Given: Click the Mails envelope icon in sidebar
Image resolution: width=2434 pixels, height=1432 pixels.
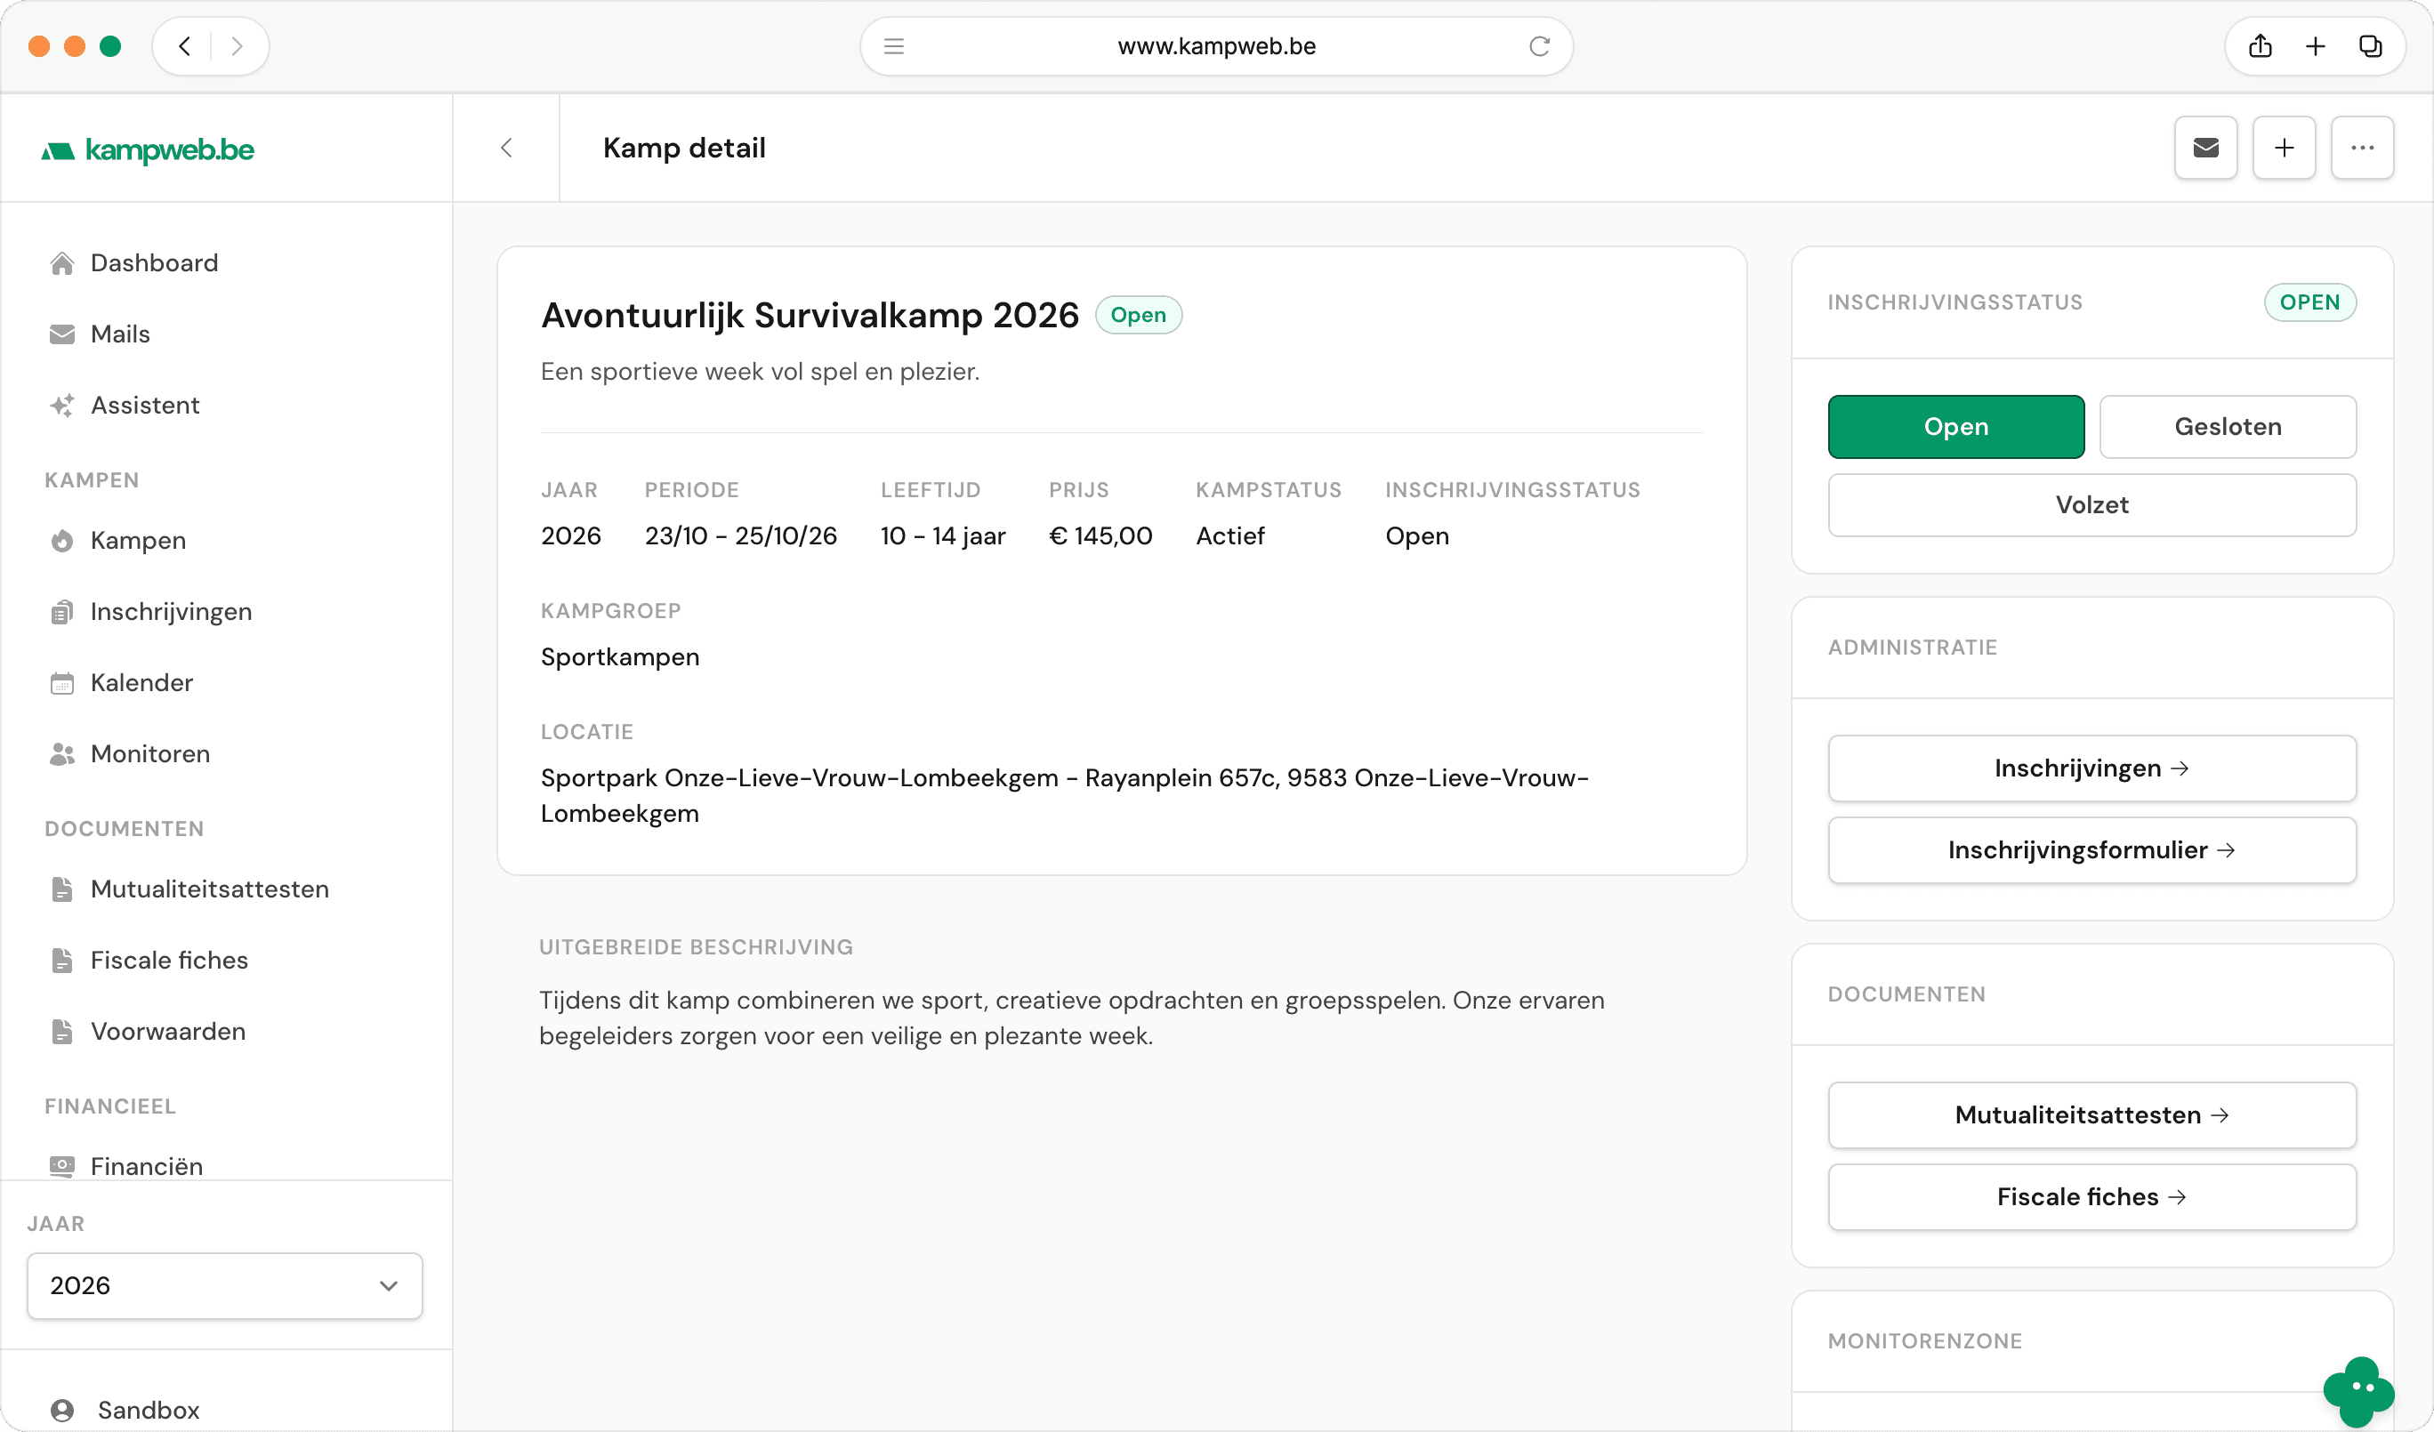Looking at the screenshot, I should click(61, 334).
